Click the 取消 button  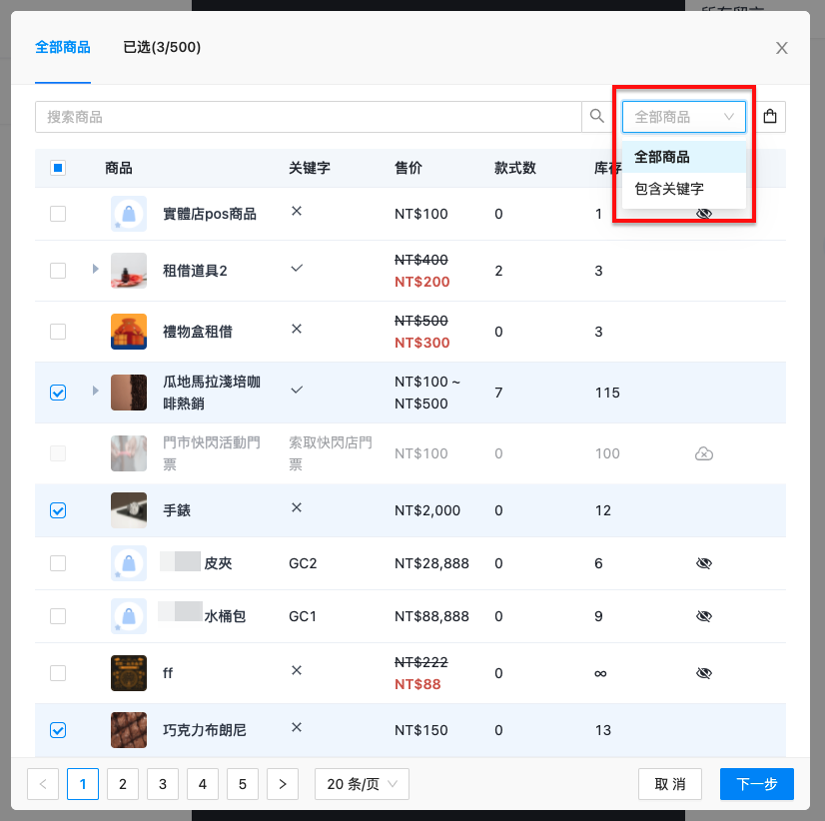tap(670, 784)
